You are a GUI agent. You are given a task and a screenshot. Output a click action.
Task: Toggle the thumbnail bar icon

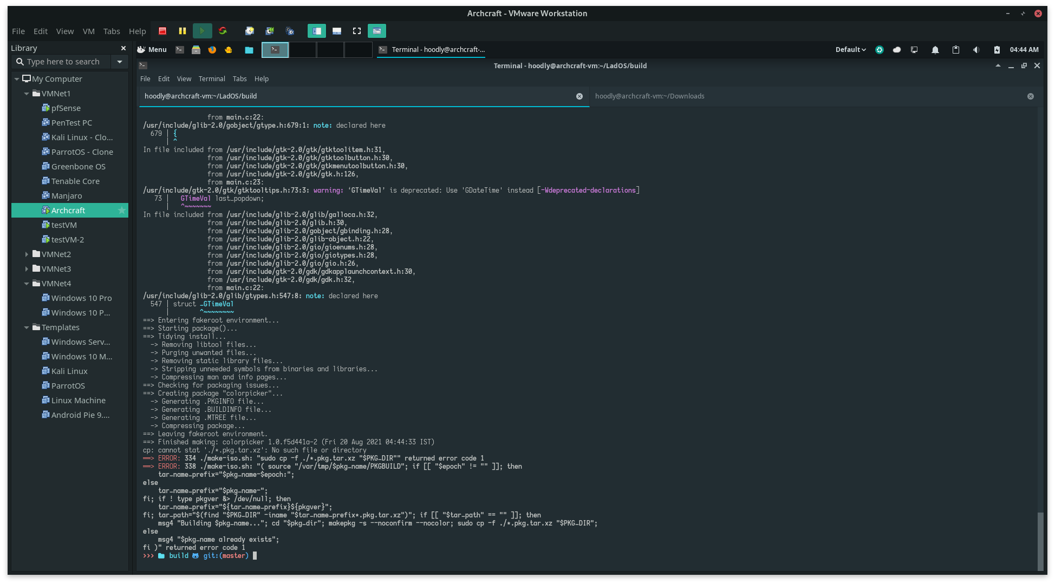pos(337,31)
